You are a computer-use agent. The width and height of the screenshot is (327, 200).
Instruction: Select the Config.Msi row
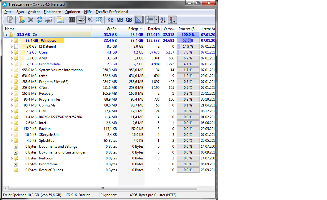tap(109, 105)
